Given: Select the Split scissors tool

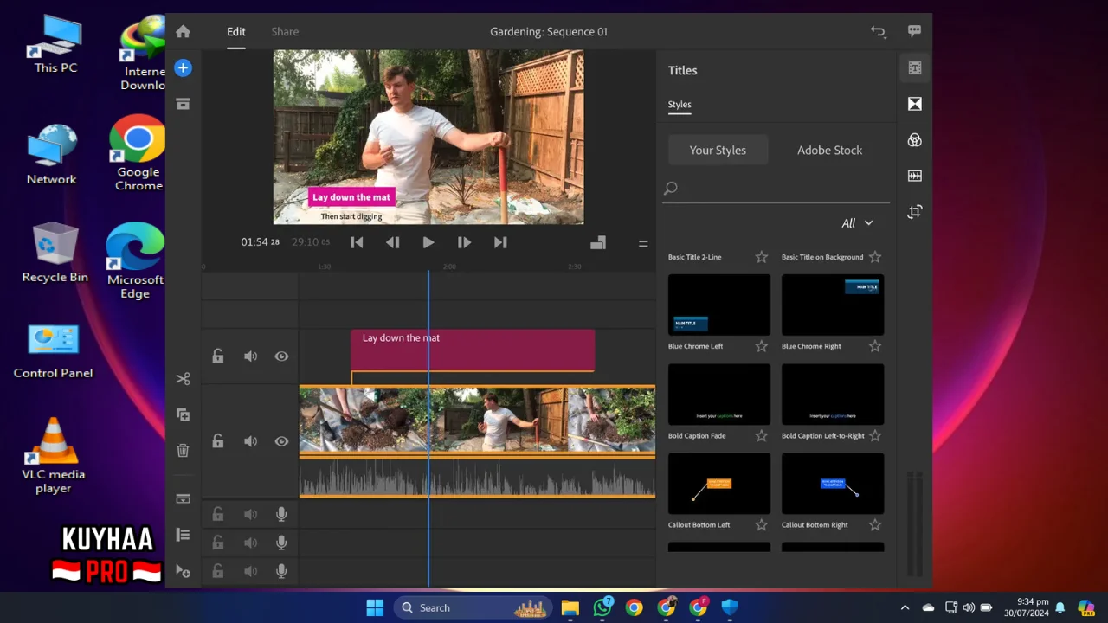Looking at the screenshot, I should (x=183, y=378).
